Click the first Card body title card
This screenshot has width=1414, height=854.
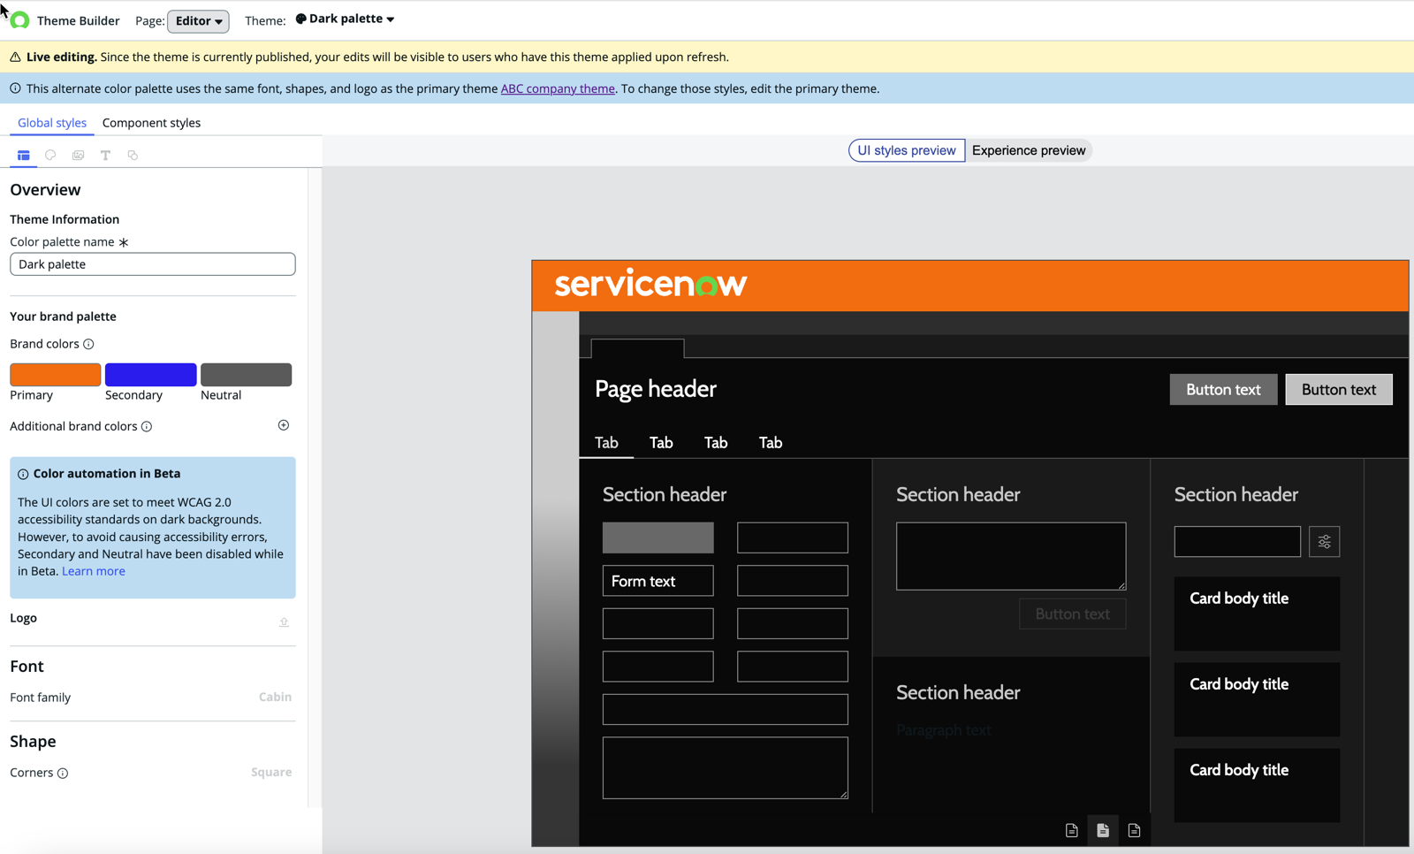click(1257, 614)
